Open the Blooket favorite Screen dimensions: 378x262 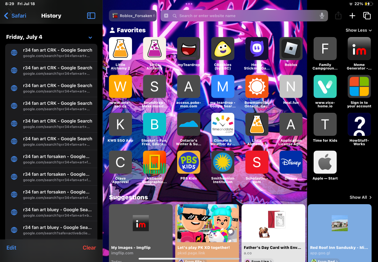[x=154, y=124]
